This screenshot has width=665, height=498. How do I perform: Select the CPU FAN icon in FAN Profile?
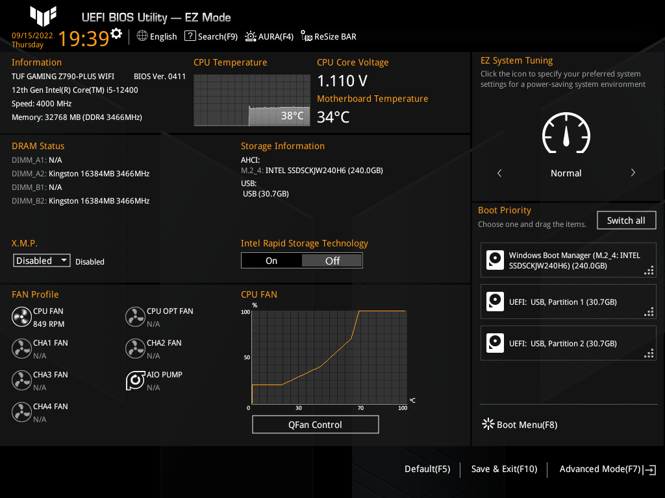tap(21, 316)
